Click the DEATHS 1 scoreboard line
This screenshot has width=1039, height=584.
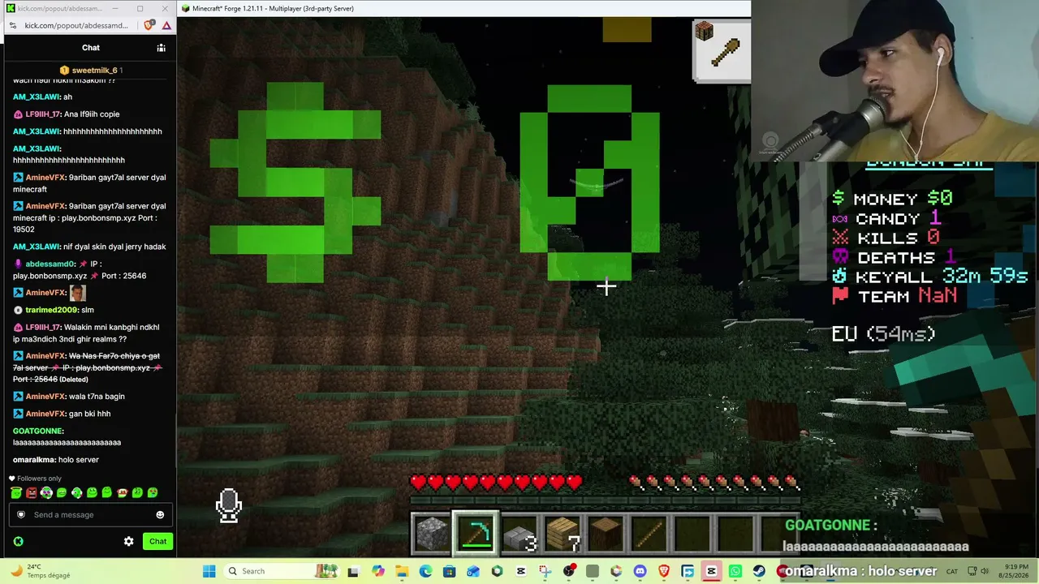[x=894, y=257]
